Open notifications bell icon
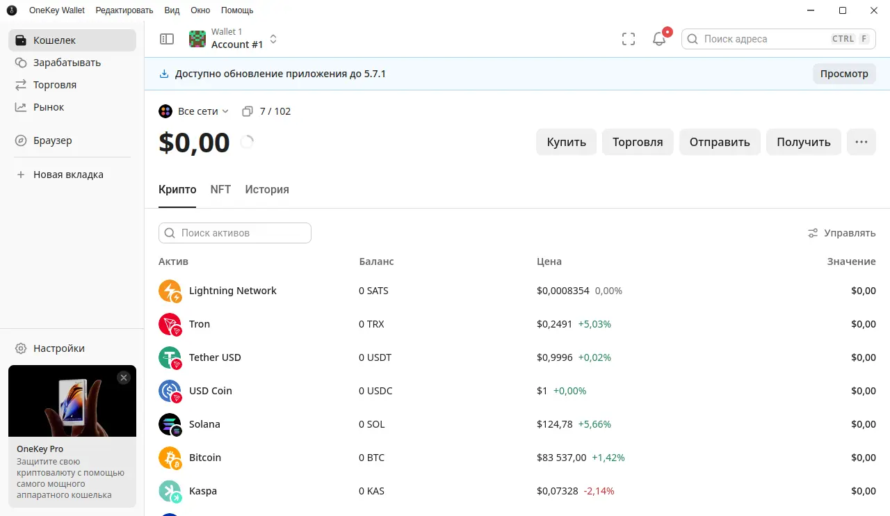 [659, 39]
